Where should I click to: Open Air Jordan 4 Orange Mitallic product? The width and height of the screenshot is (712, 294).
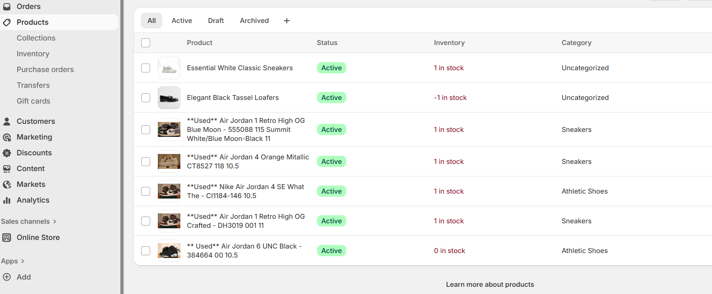248,162
